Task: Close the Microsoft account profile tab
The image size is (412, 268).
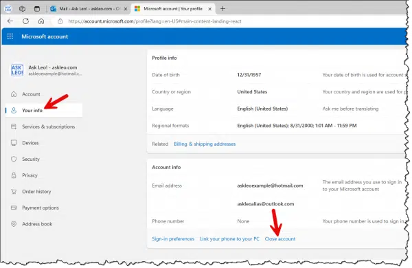Action: click(209, 9)
